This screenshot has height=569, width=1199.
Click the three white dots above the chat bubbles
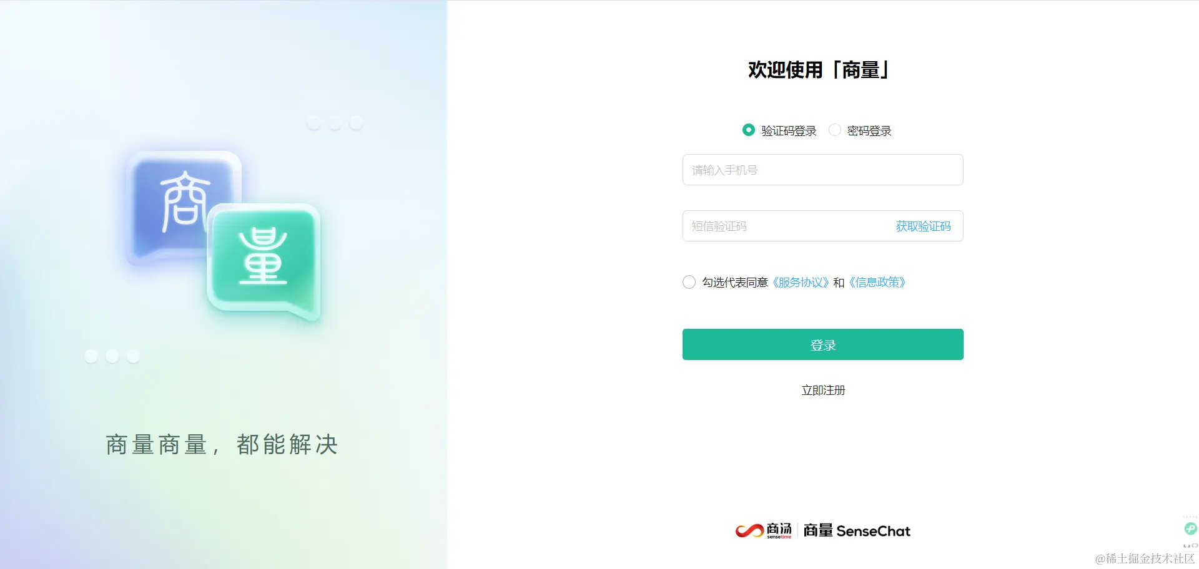tap(335, 123)
